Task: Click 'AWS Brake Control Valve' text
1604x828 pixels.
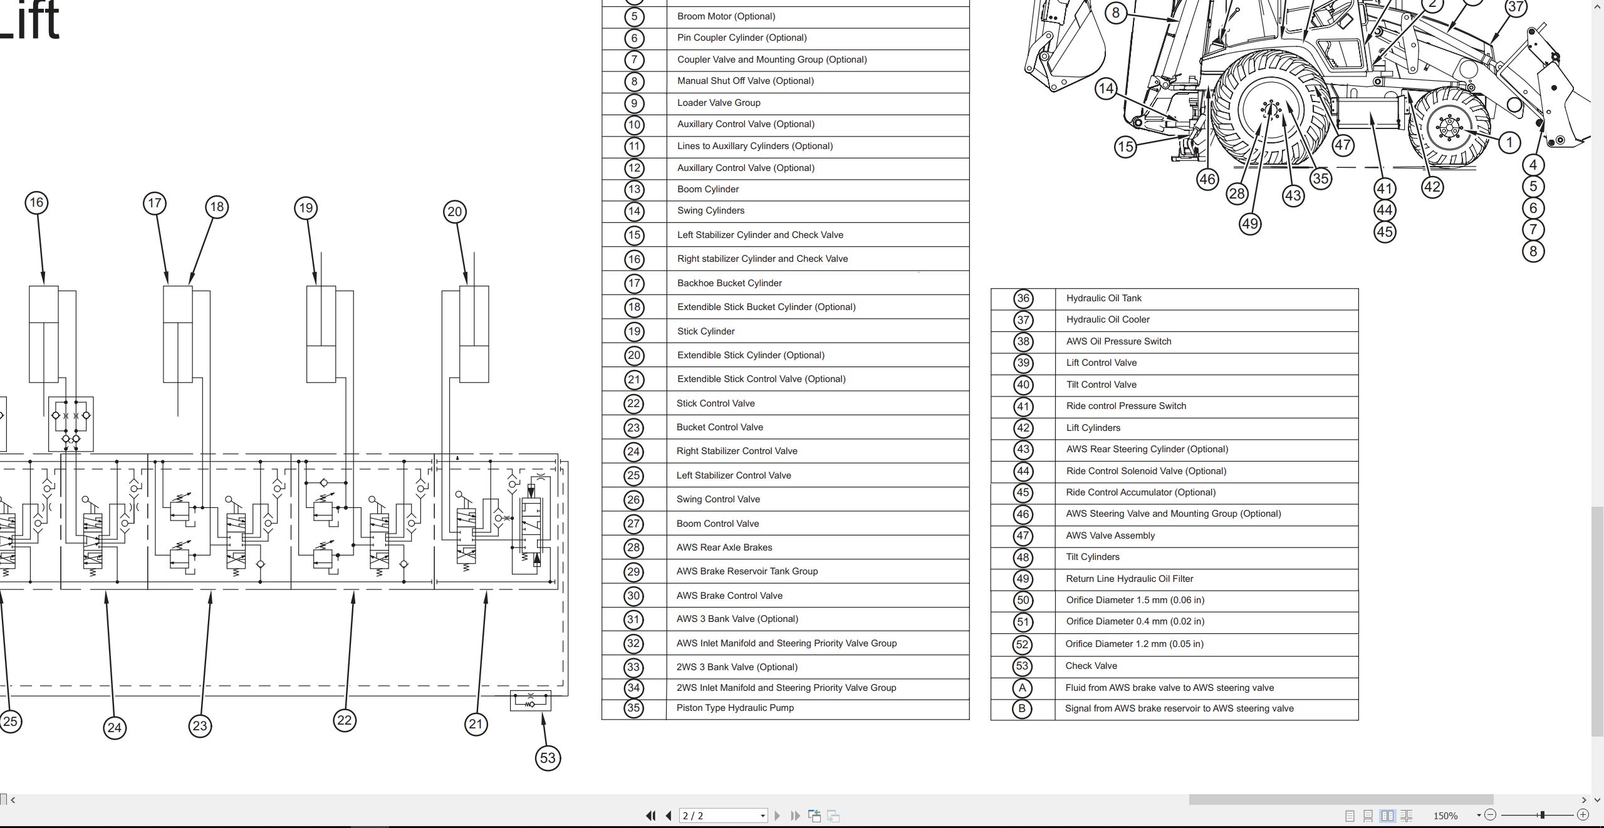Action: click(729, 596)
